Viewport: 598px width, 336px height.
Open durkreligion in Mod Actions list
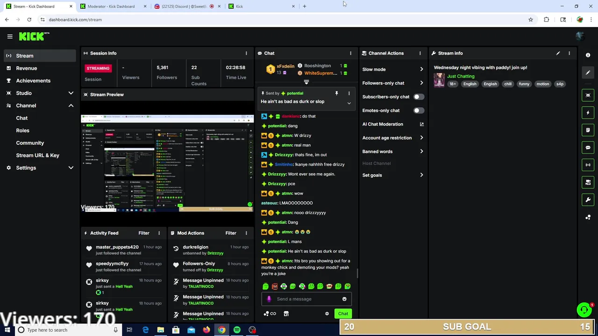pos(195,247)
